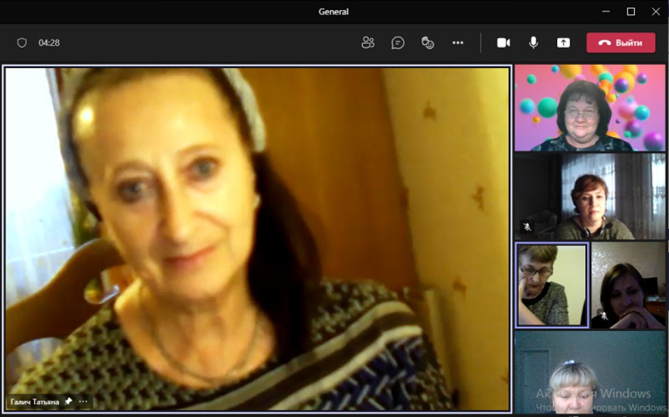Click the 04:28 meeting timer

click(49, 43)
